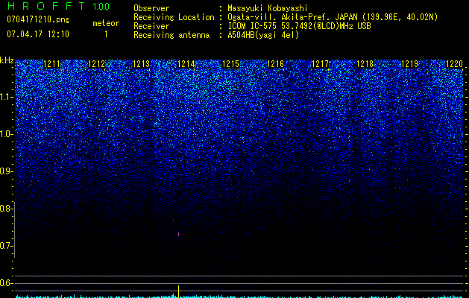Screen dimensions: 469x298
Task: Click the ICOM IC-575 receiver details
Action: tap(300, 26)
